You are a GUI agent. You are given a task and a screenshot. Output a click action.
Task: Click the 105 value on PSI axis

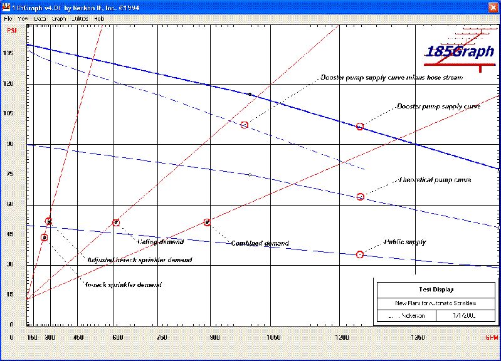click(x=9, y=113)
